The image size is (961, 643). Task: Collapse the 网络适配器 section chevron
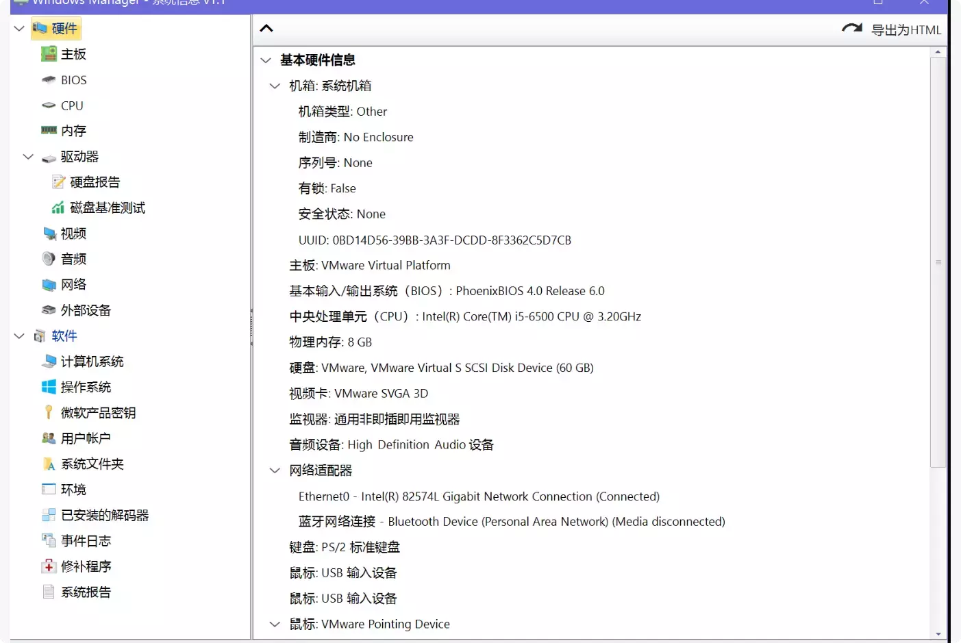(275, 470)
